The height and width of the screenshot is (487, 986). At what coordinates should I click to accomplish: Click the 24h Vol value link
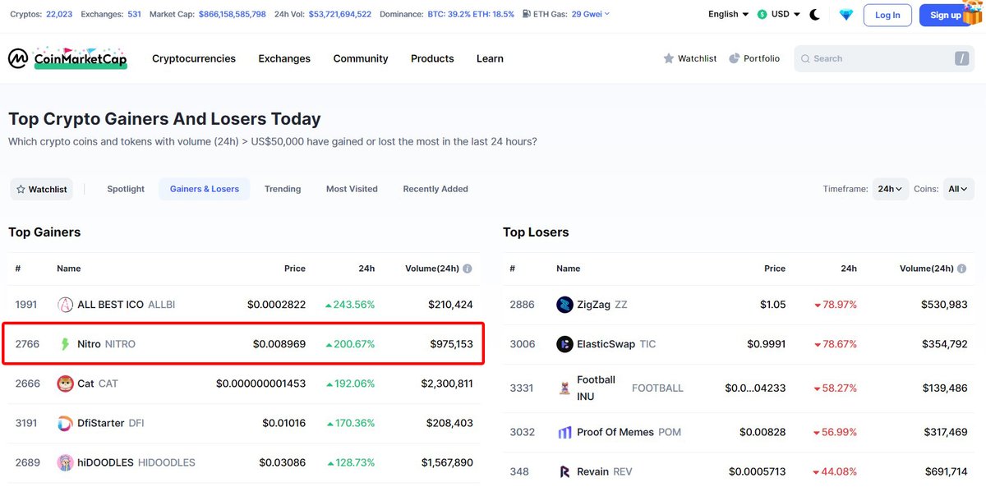(340, 15)
